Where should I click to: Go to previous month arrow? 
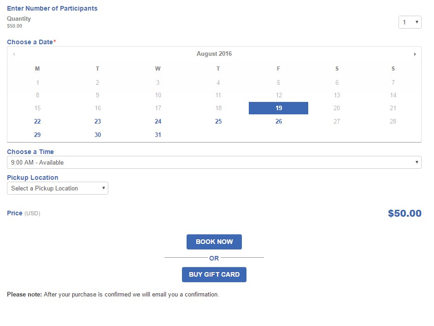click(x=14, y=54)
